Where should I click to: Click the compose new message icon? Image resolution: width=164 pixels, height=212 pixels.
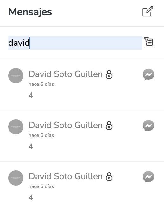(148, 11)
